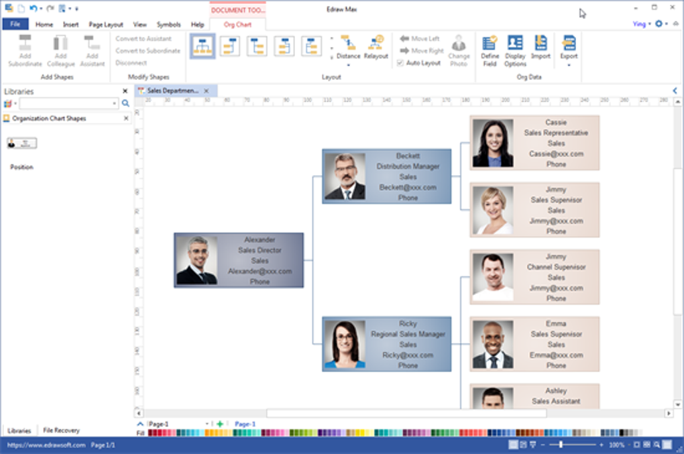Click Convert to Subordinate

[x=148, y=50]
